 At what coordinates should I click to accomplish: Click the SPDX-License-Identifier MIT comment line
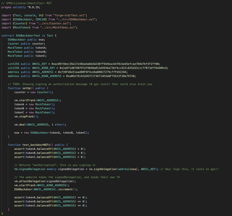[26, 3]
